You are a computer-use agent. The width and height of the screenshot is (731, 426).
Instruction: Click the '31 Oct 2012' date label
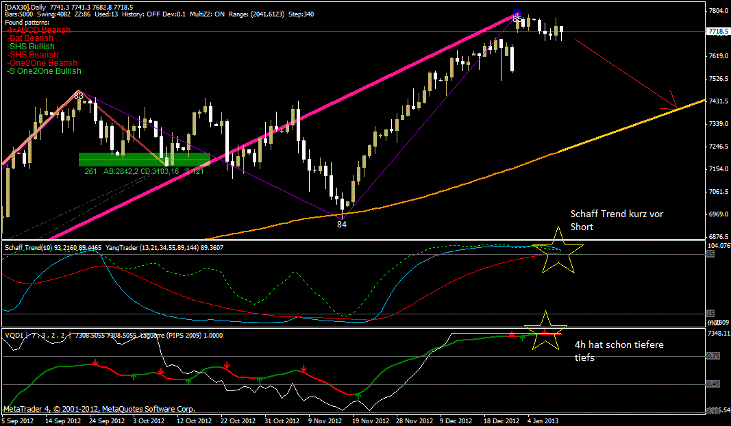282,421
